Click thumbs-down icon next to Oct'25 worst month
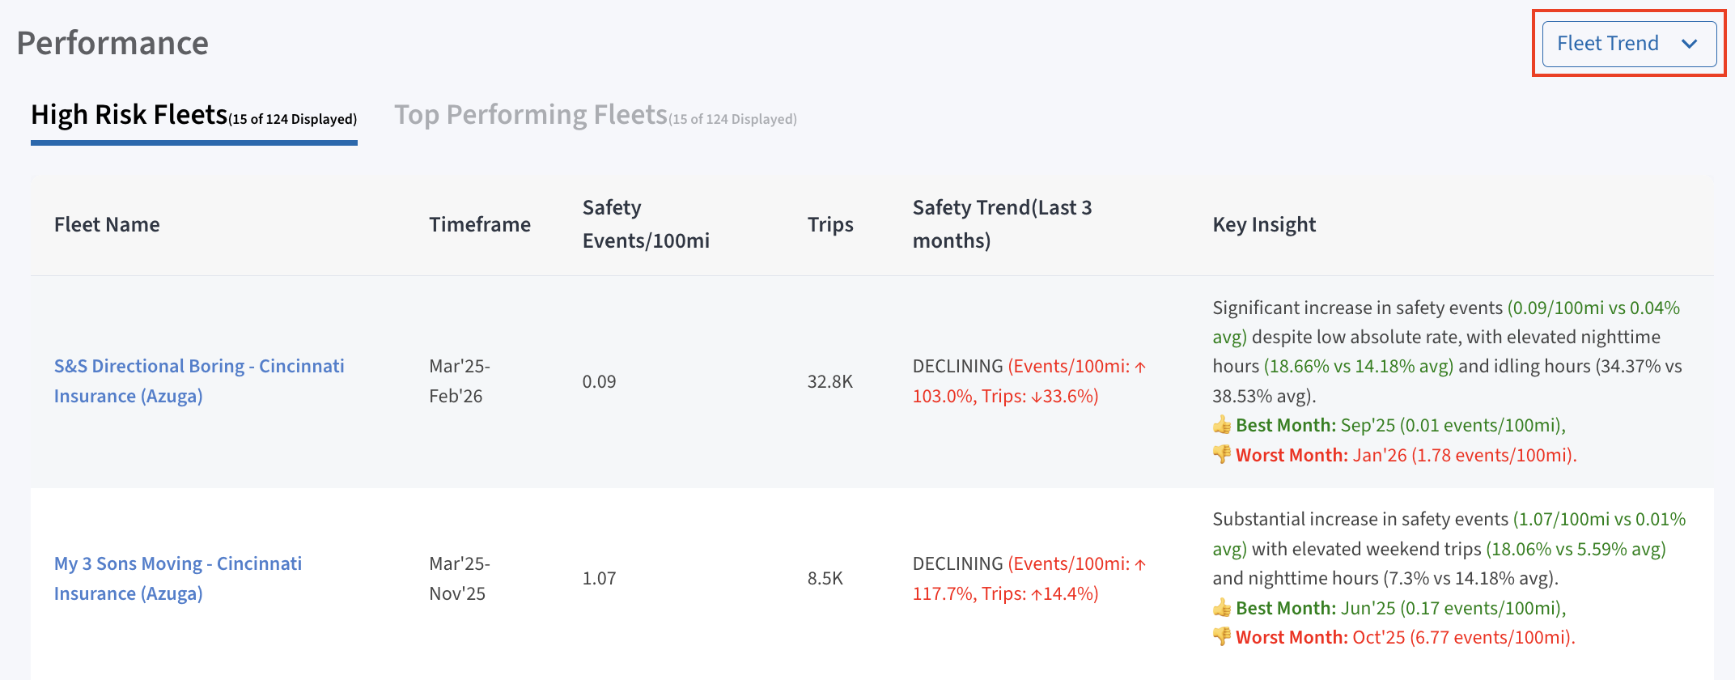This screenshot has height=680, width=1735. (1222, 637)
